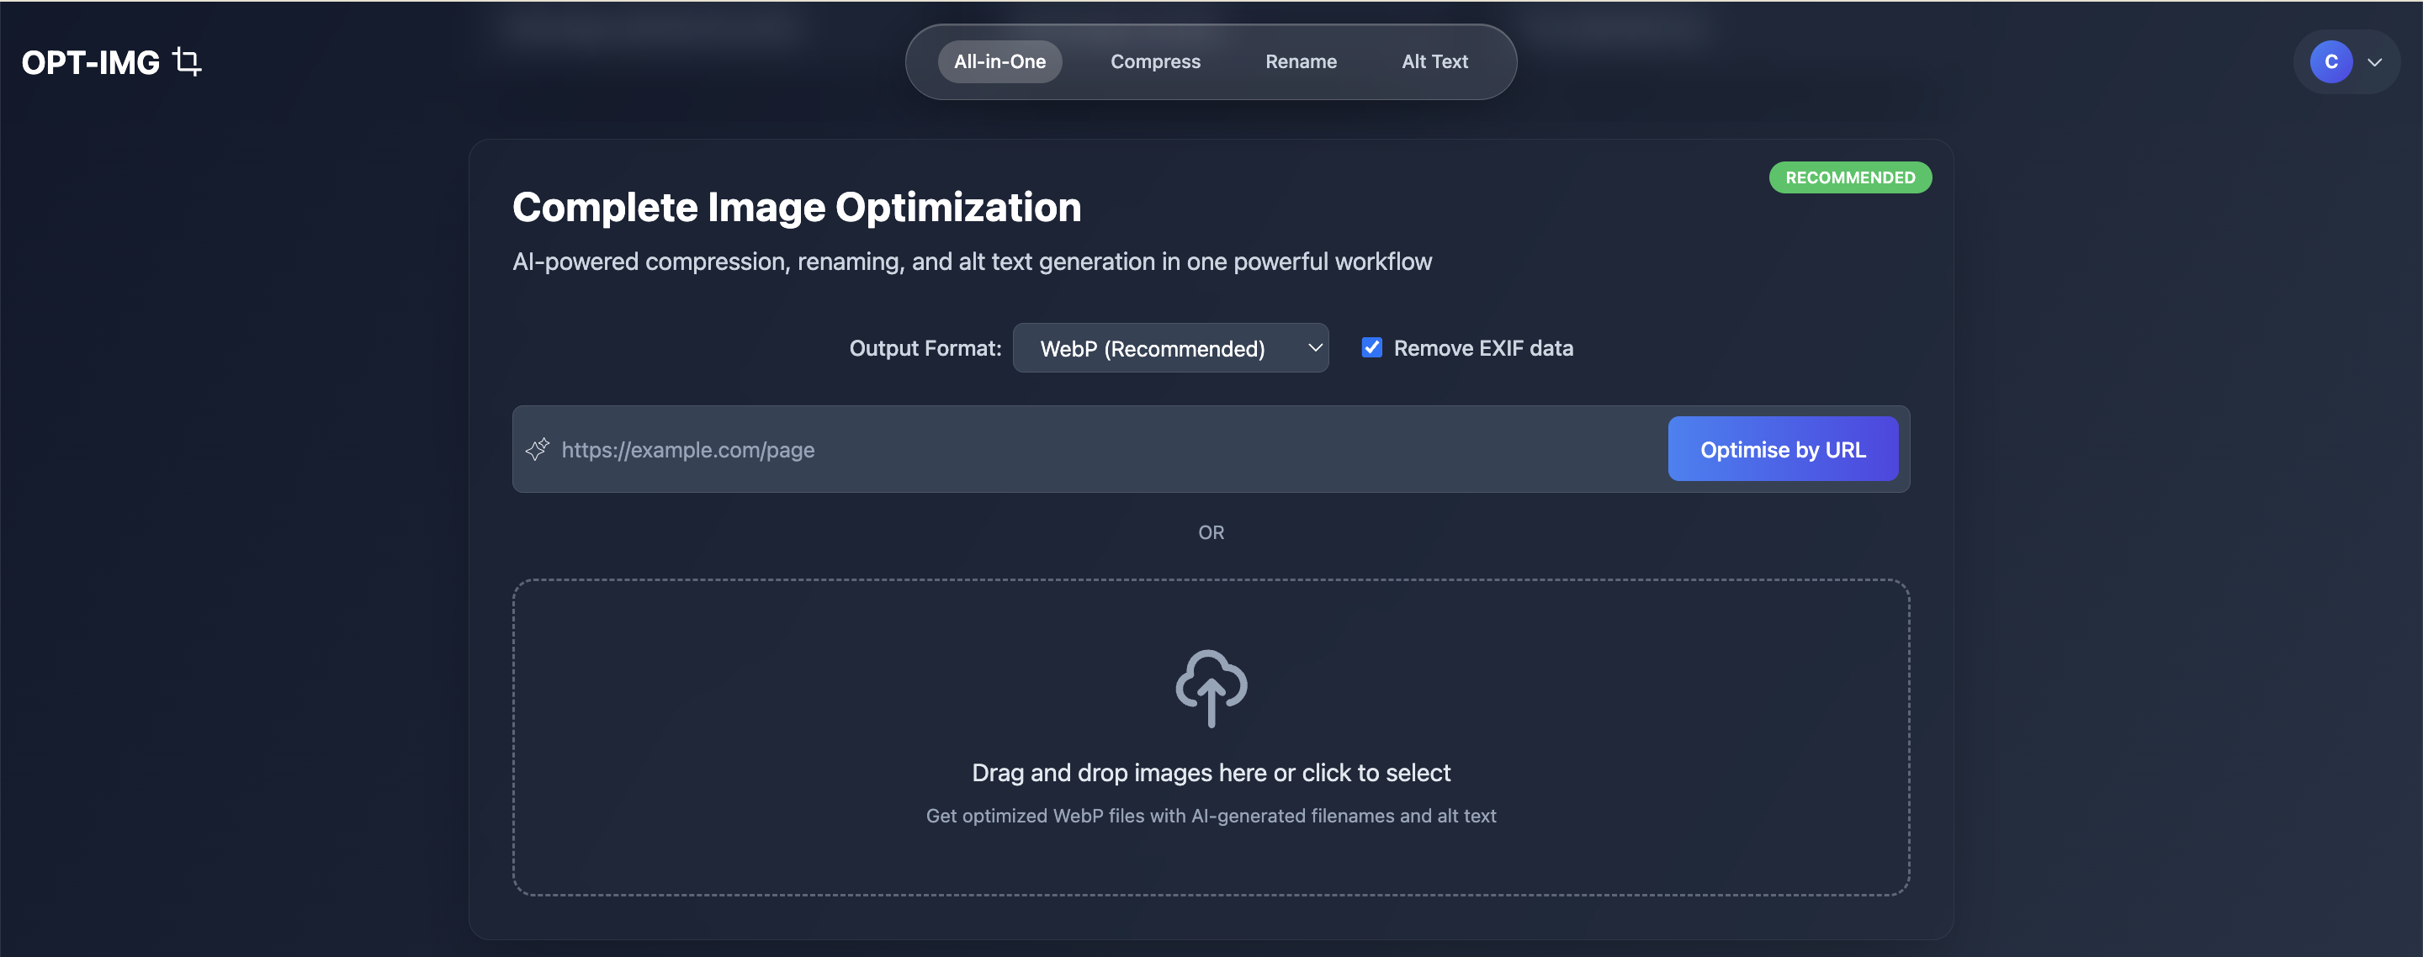Click the sparkle icon in the URL field
Viewport: 2423px width, 957px height.
click(538, 449)
